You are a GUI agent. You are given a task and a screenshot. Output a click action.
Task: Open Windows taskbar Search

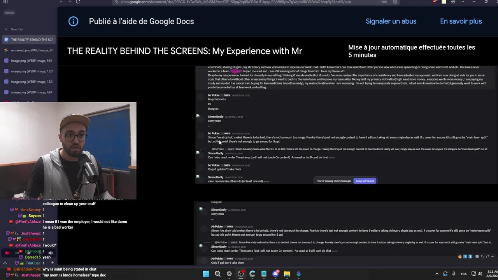click(217, 274)
